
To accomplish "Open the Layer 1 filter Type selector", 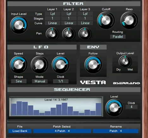I will 52,14.
